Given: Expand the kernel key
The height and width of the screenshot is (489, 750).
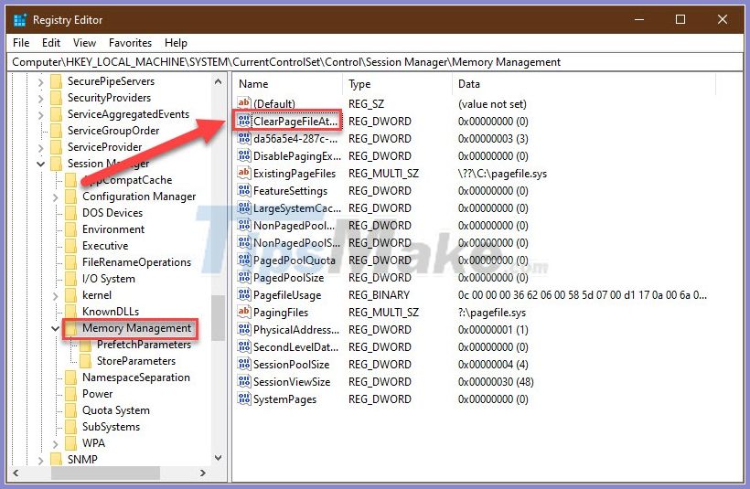Looking at the screenshot, I should tap(56, 296).
